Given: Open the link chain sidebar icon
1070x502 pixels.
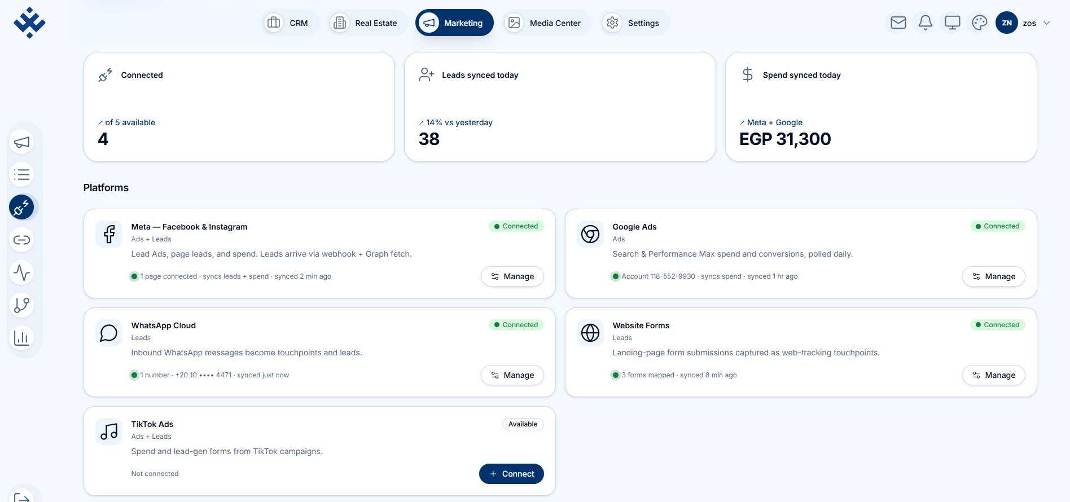Looking at the screenshot, I should click(x=21, y=240).
